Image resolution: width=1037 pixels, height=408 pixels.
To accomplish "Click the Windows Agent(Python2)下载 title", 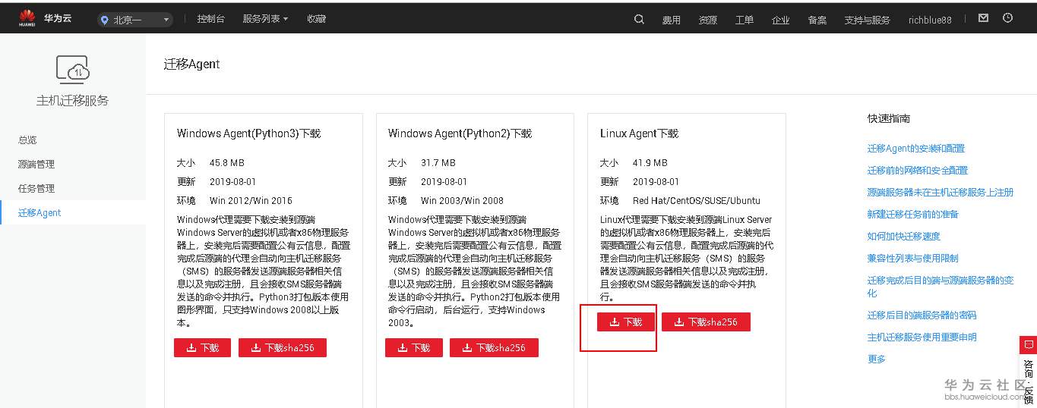I will pos(460,133).
